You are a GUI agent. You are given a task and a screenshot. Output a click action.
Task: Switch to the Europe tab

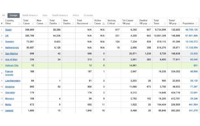(14, 15)
